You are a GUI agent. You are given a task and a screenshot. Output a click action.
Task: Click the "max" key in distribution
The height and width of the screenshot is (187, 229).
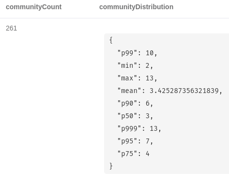tap(127, 78)
